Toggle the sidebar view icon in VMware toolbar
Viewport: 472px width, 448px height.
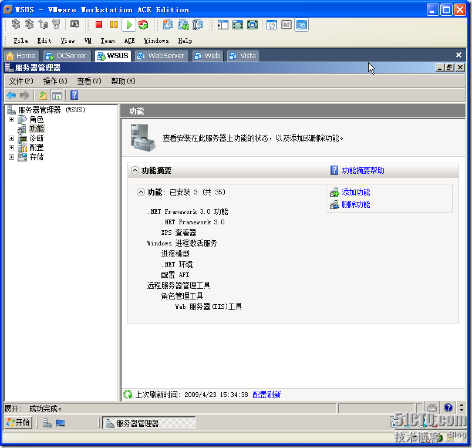[x=222, y=25]
